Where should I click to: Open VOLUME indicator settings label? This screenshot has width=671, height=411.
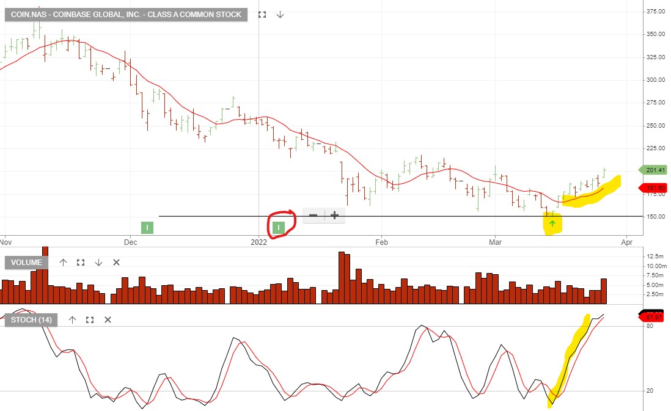(x=26, y=263)
